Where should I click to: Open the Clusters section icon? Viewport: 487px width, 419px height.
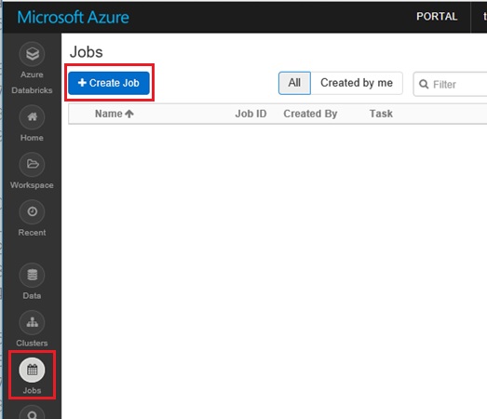(32, 322)
